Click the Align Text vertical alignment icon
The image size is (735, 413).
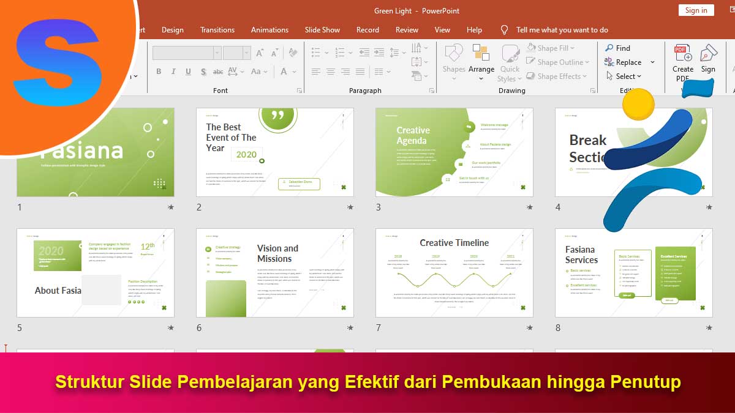point(418,62)
